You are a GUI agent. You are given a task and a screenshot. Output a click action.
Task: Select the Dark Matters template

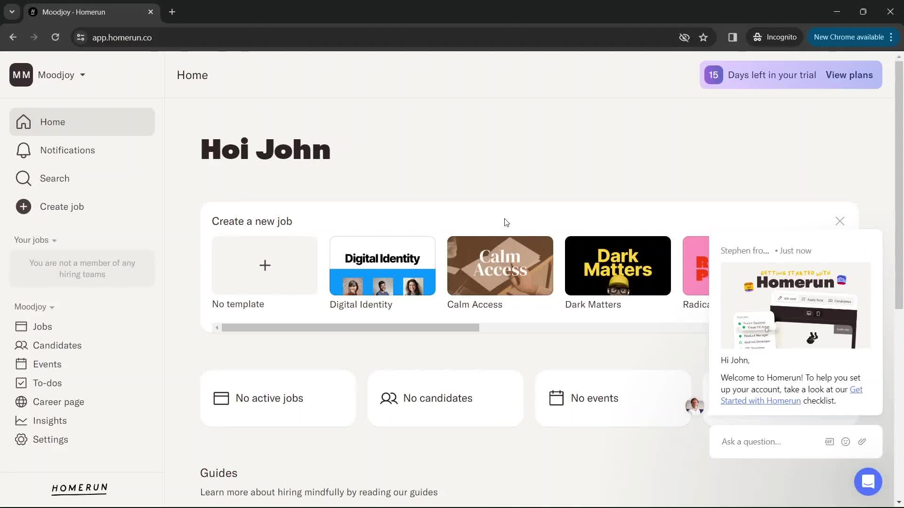coord(618,266)
